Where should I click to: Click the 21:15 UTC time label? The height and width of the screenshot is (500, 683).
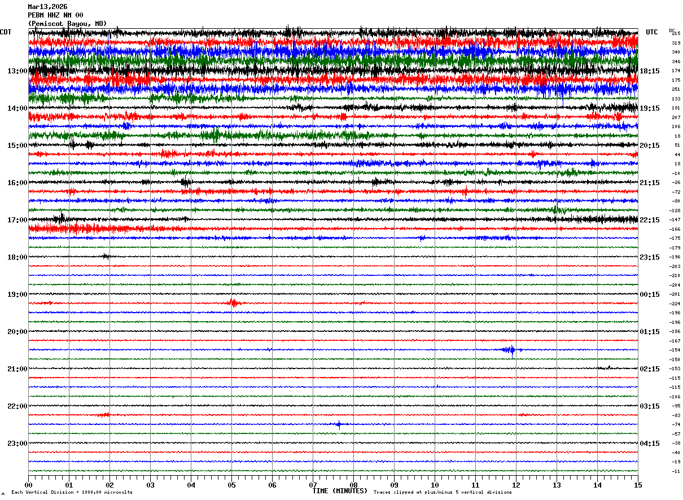[650, 183]
